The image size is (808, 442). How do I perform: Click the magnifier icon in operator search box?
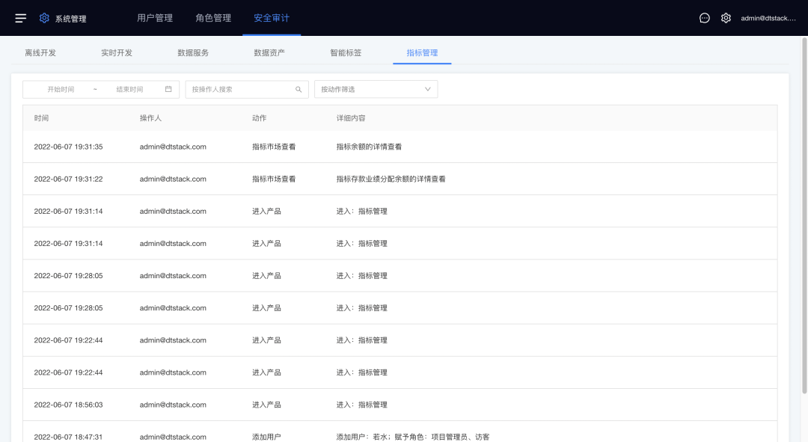[298, 89]
